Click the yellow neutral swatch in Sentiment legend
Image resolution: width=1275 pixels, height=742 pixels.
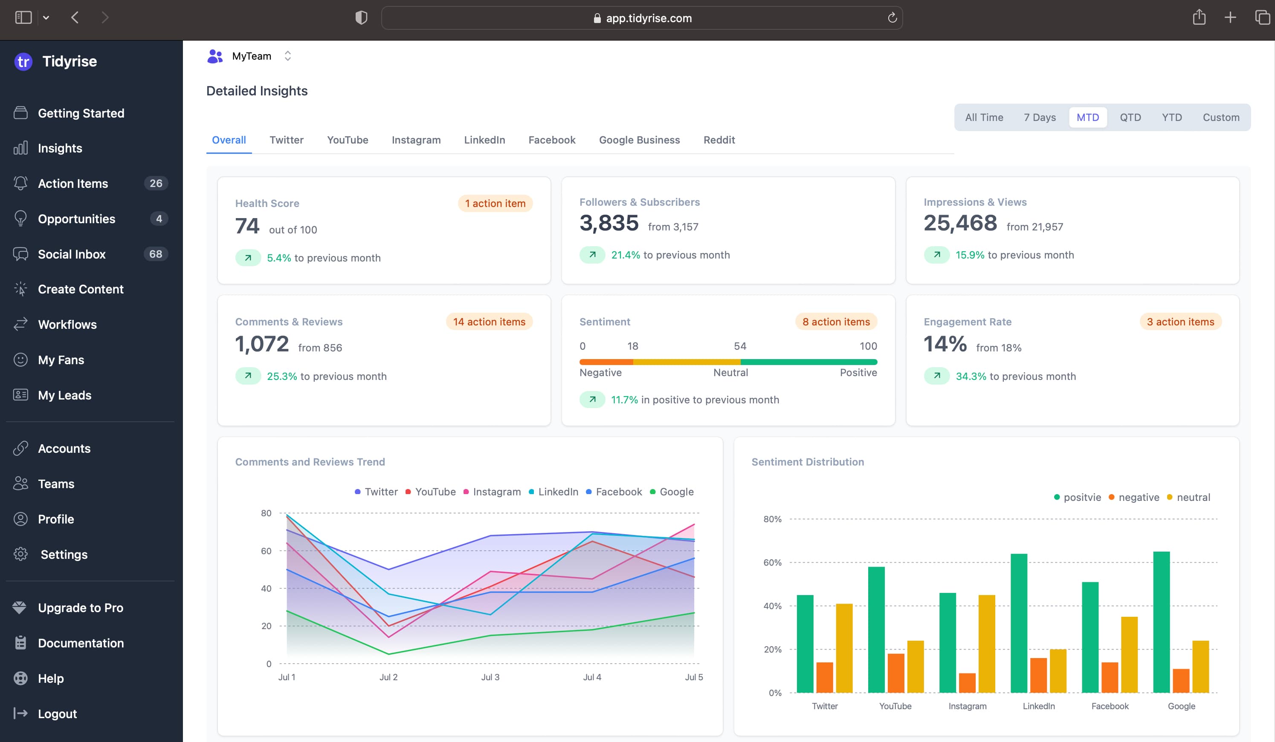1170,498
